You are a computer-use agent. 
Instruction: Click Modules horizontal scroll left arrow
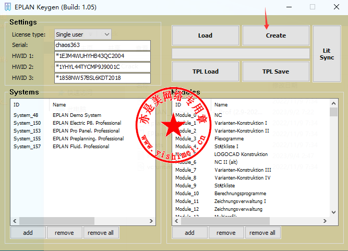[176, 221]
